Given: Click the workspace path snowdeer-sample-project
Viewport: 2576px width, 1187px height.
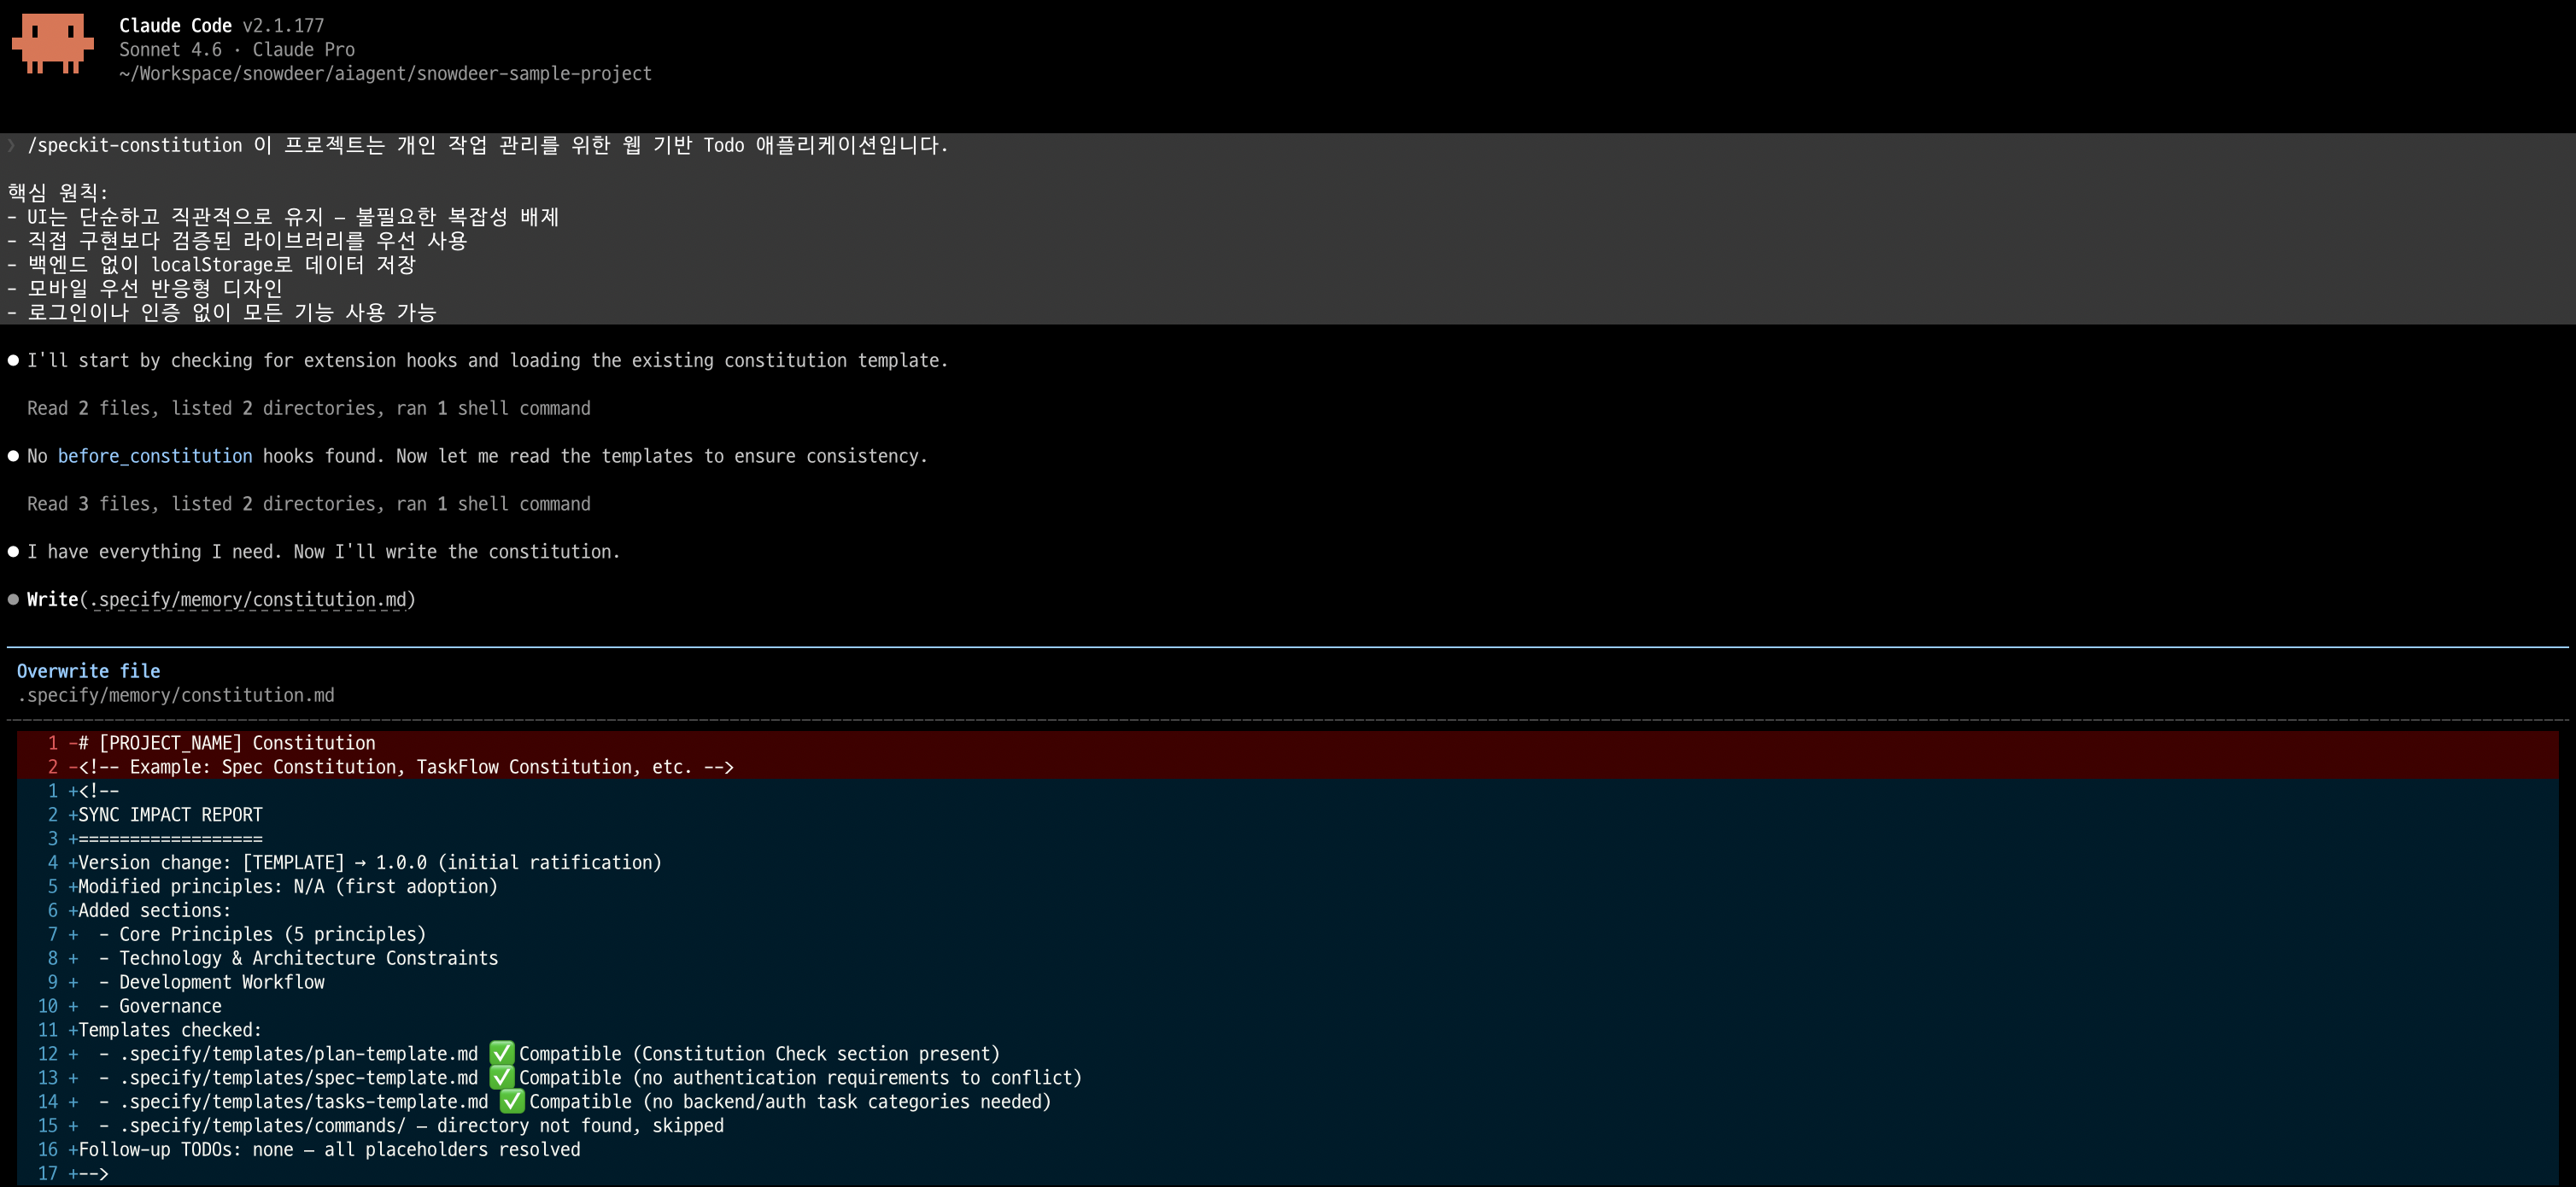Looking at the screenshot, I should click(x=385, y=73).
